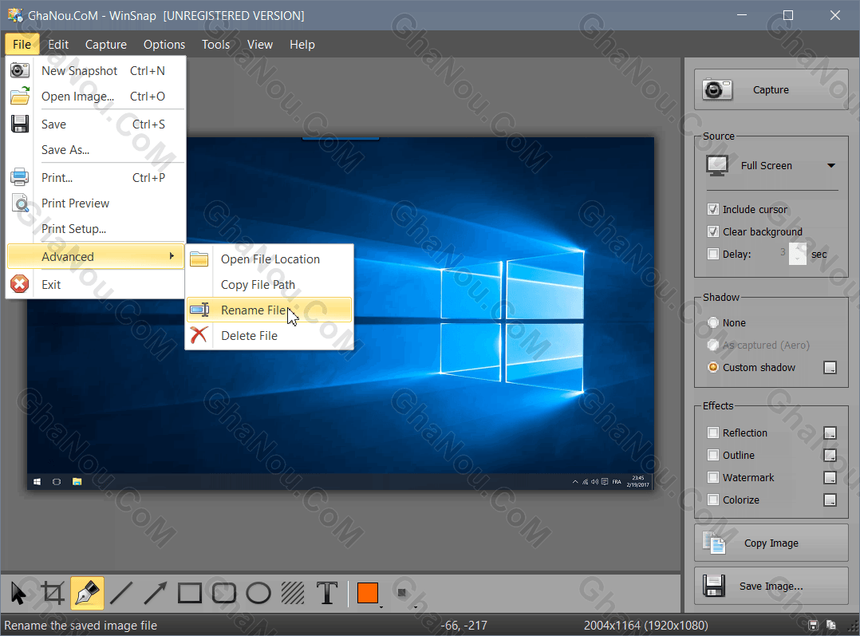The image size is (860, 636).
Task: Toggle the Clear background checkbox
Action: tap(713, 231)
